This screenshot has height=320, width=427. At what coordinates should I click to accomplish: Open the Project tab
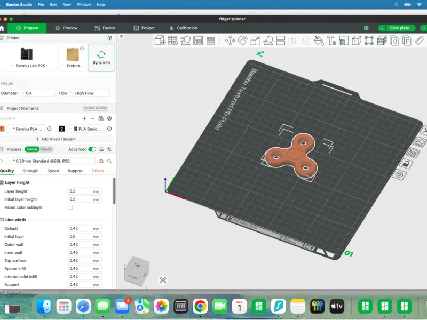[x=144, y=28]
